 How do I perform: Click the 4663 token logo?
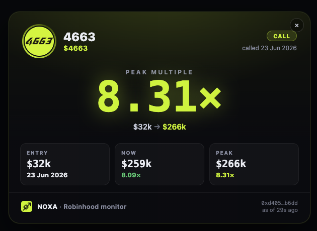click(39, 41)
